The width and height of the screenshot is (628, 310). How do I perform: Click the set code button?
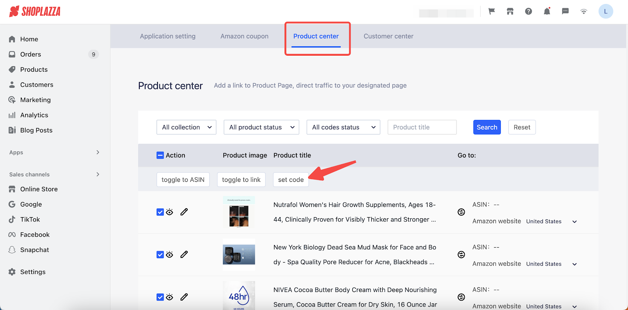[x=291, y=180]
